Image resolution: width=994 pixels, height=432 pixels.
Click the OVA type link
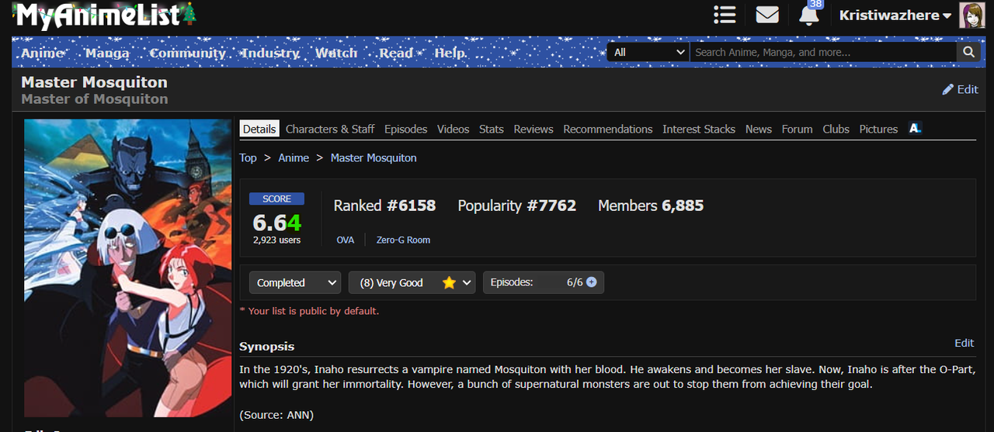tap(346, 240)
